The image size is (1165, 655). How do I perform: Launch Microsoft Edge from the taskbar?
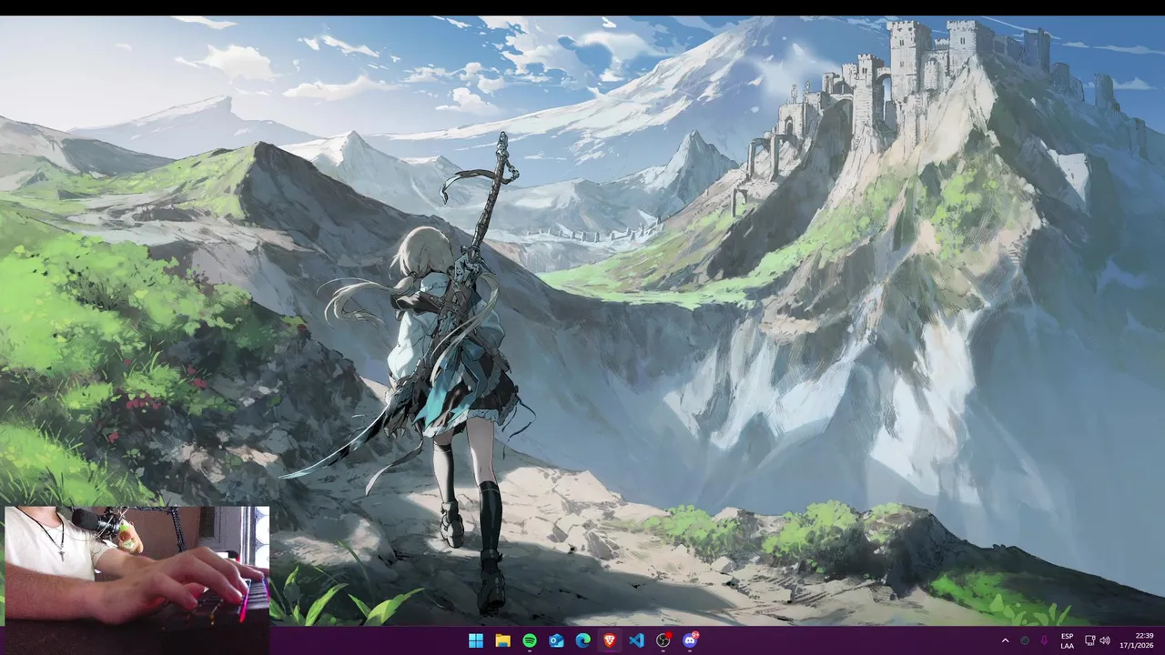click(x=582, y=640)
